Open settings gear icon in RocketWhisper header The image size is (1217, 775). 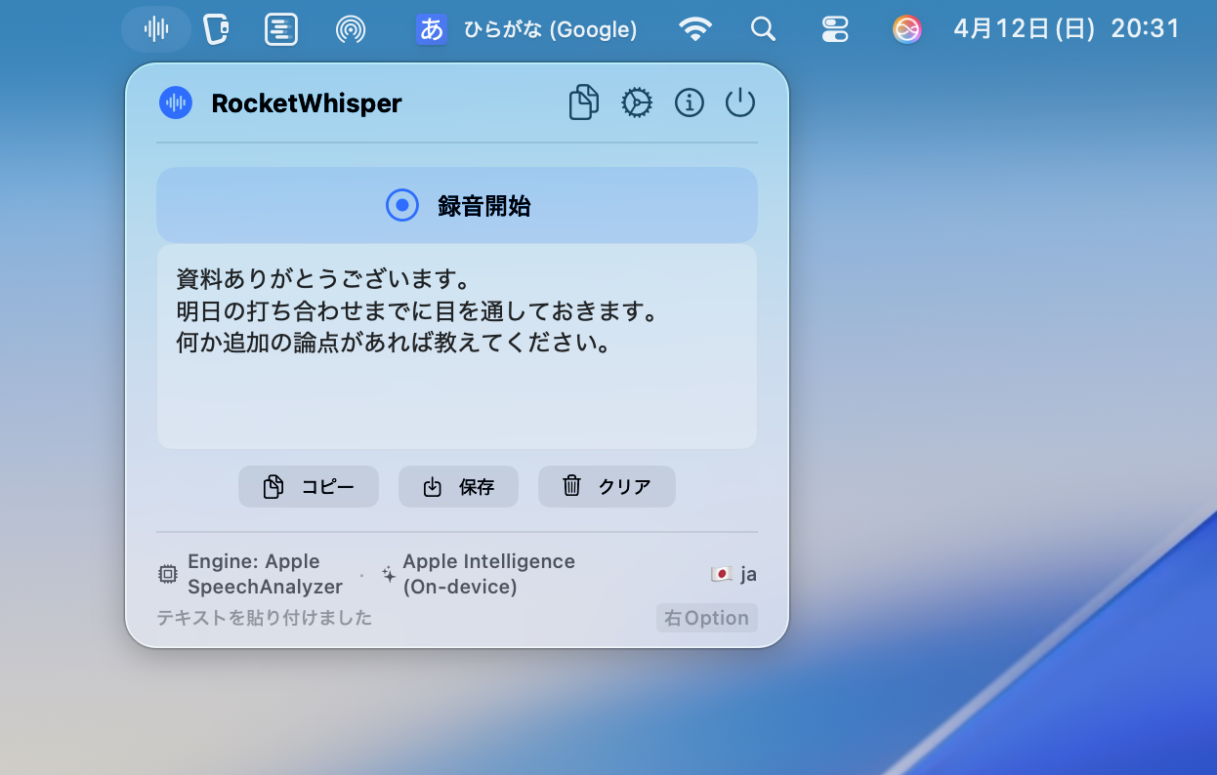[637, 102]
